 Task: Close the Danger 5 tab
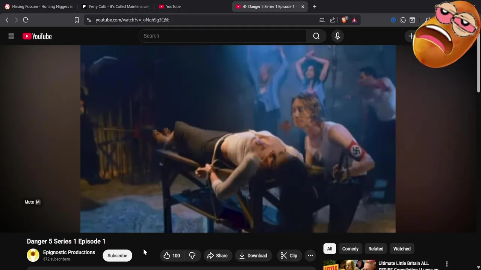click(303, 6)
